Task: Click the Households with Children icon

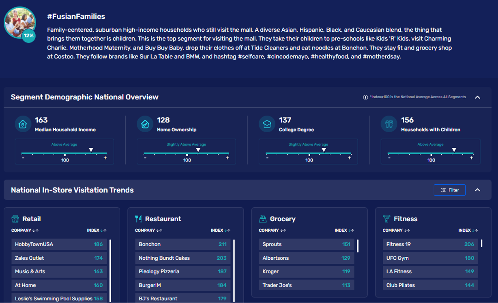Action: pyautogui.click(x=389, y=124)
